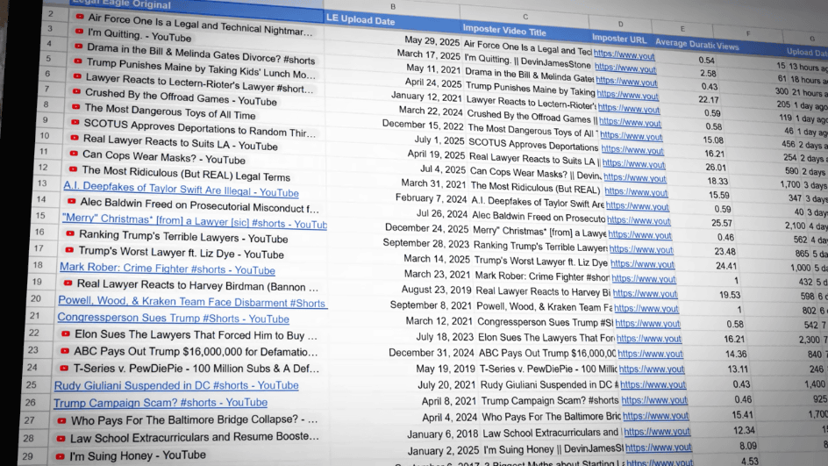Open the imposter URL in row 2

click(x=624, y=54)
